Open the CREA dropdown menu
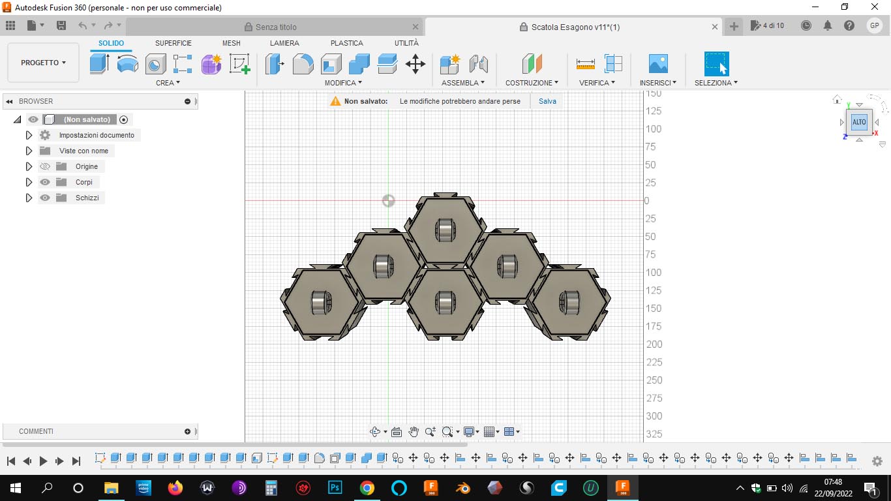 167,83
